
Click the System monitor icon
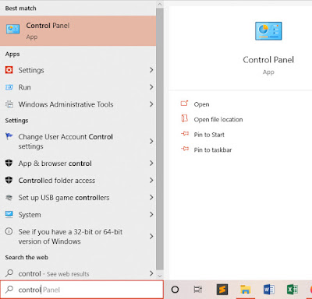pyautogui.click(x=9, y=214)
